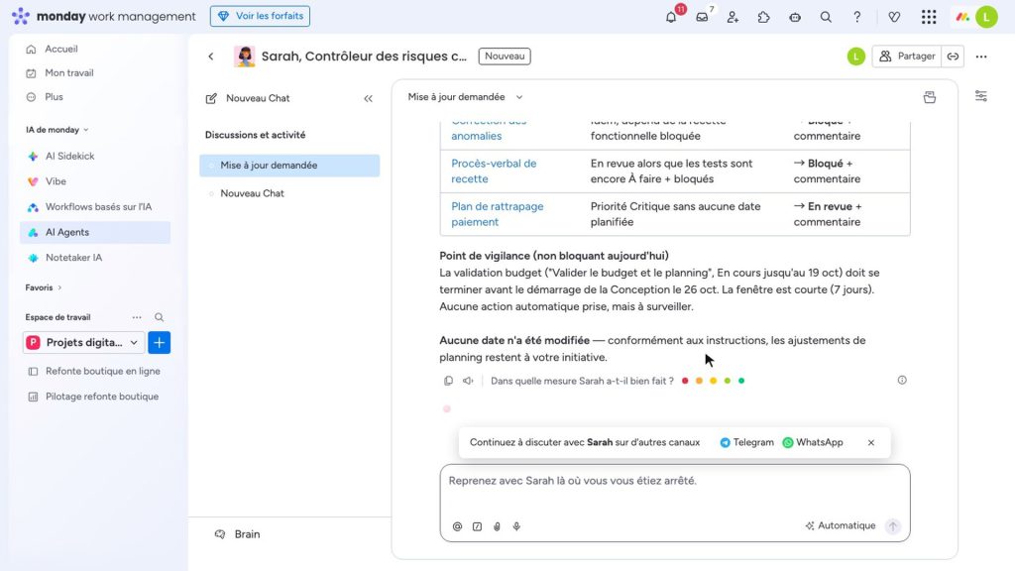Open the Automatique mode selector
Image resolution: width=1015 pixels, height=571 pixels.
pos(841,525)
